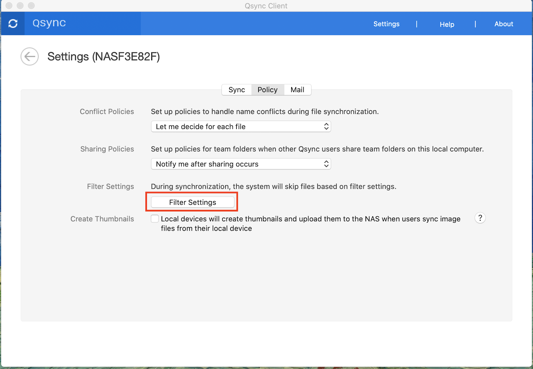Close the Qsync Client window
This screenshot has width=533, height=369.
pos(9,6)
